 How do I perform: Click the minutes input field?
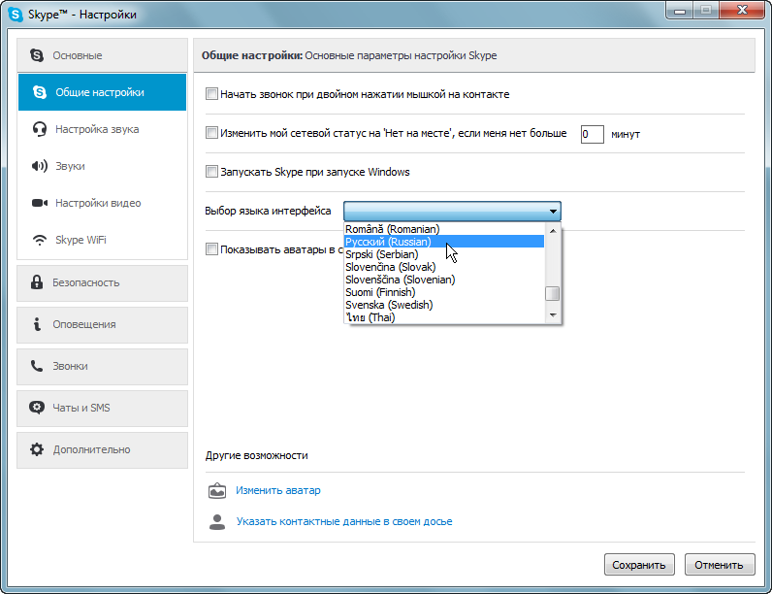click(x=592, y=134)
